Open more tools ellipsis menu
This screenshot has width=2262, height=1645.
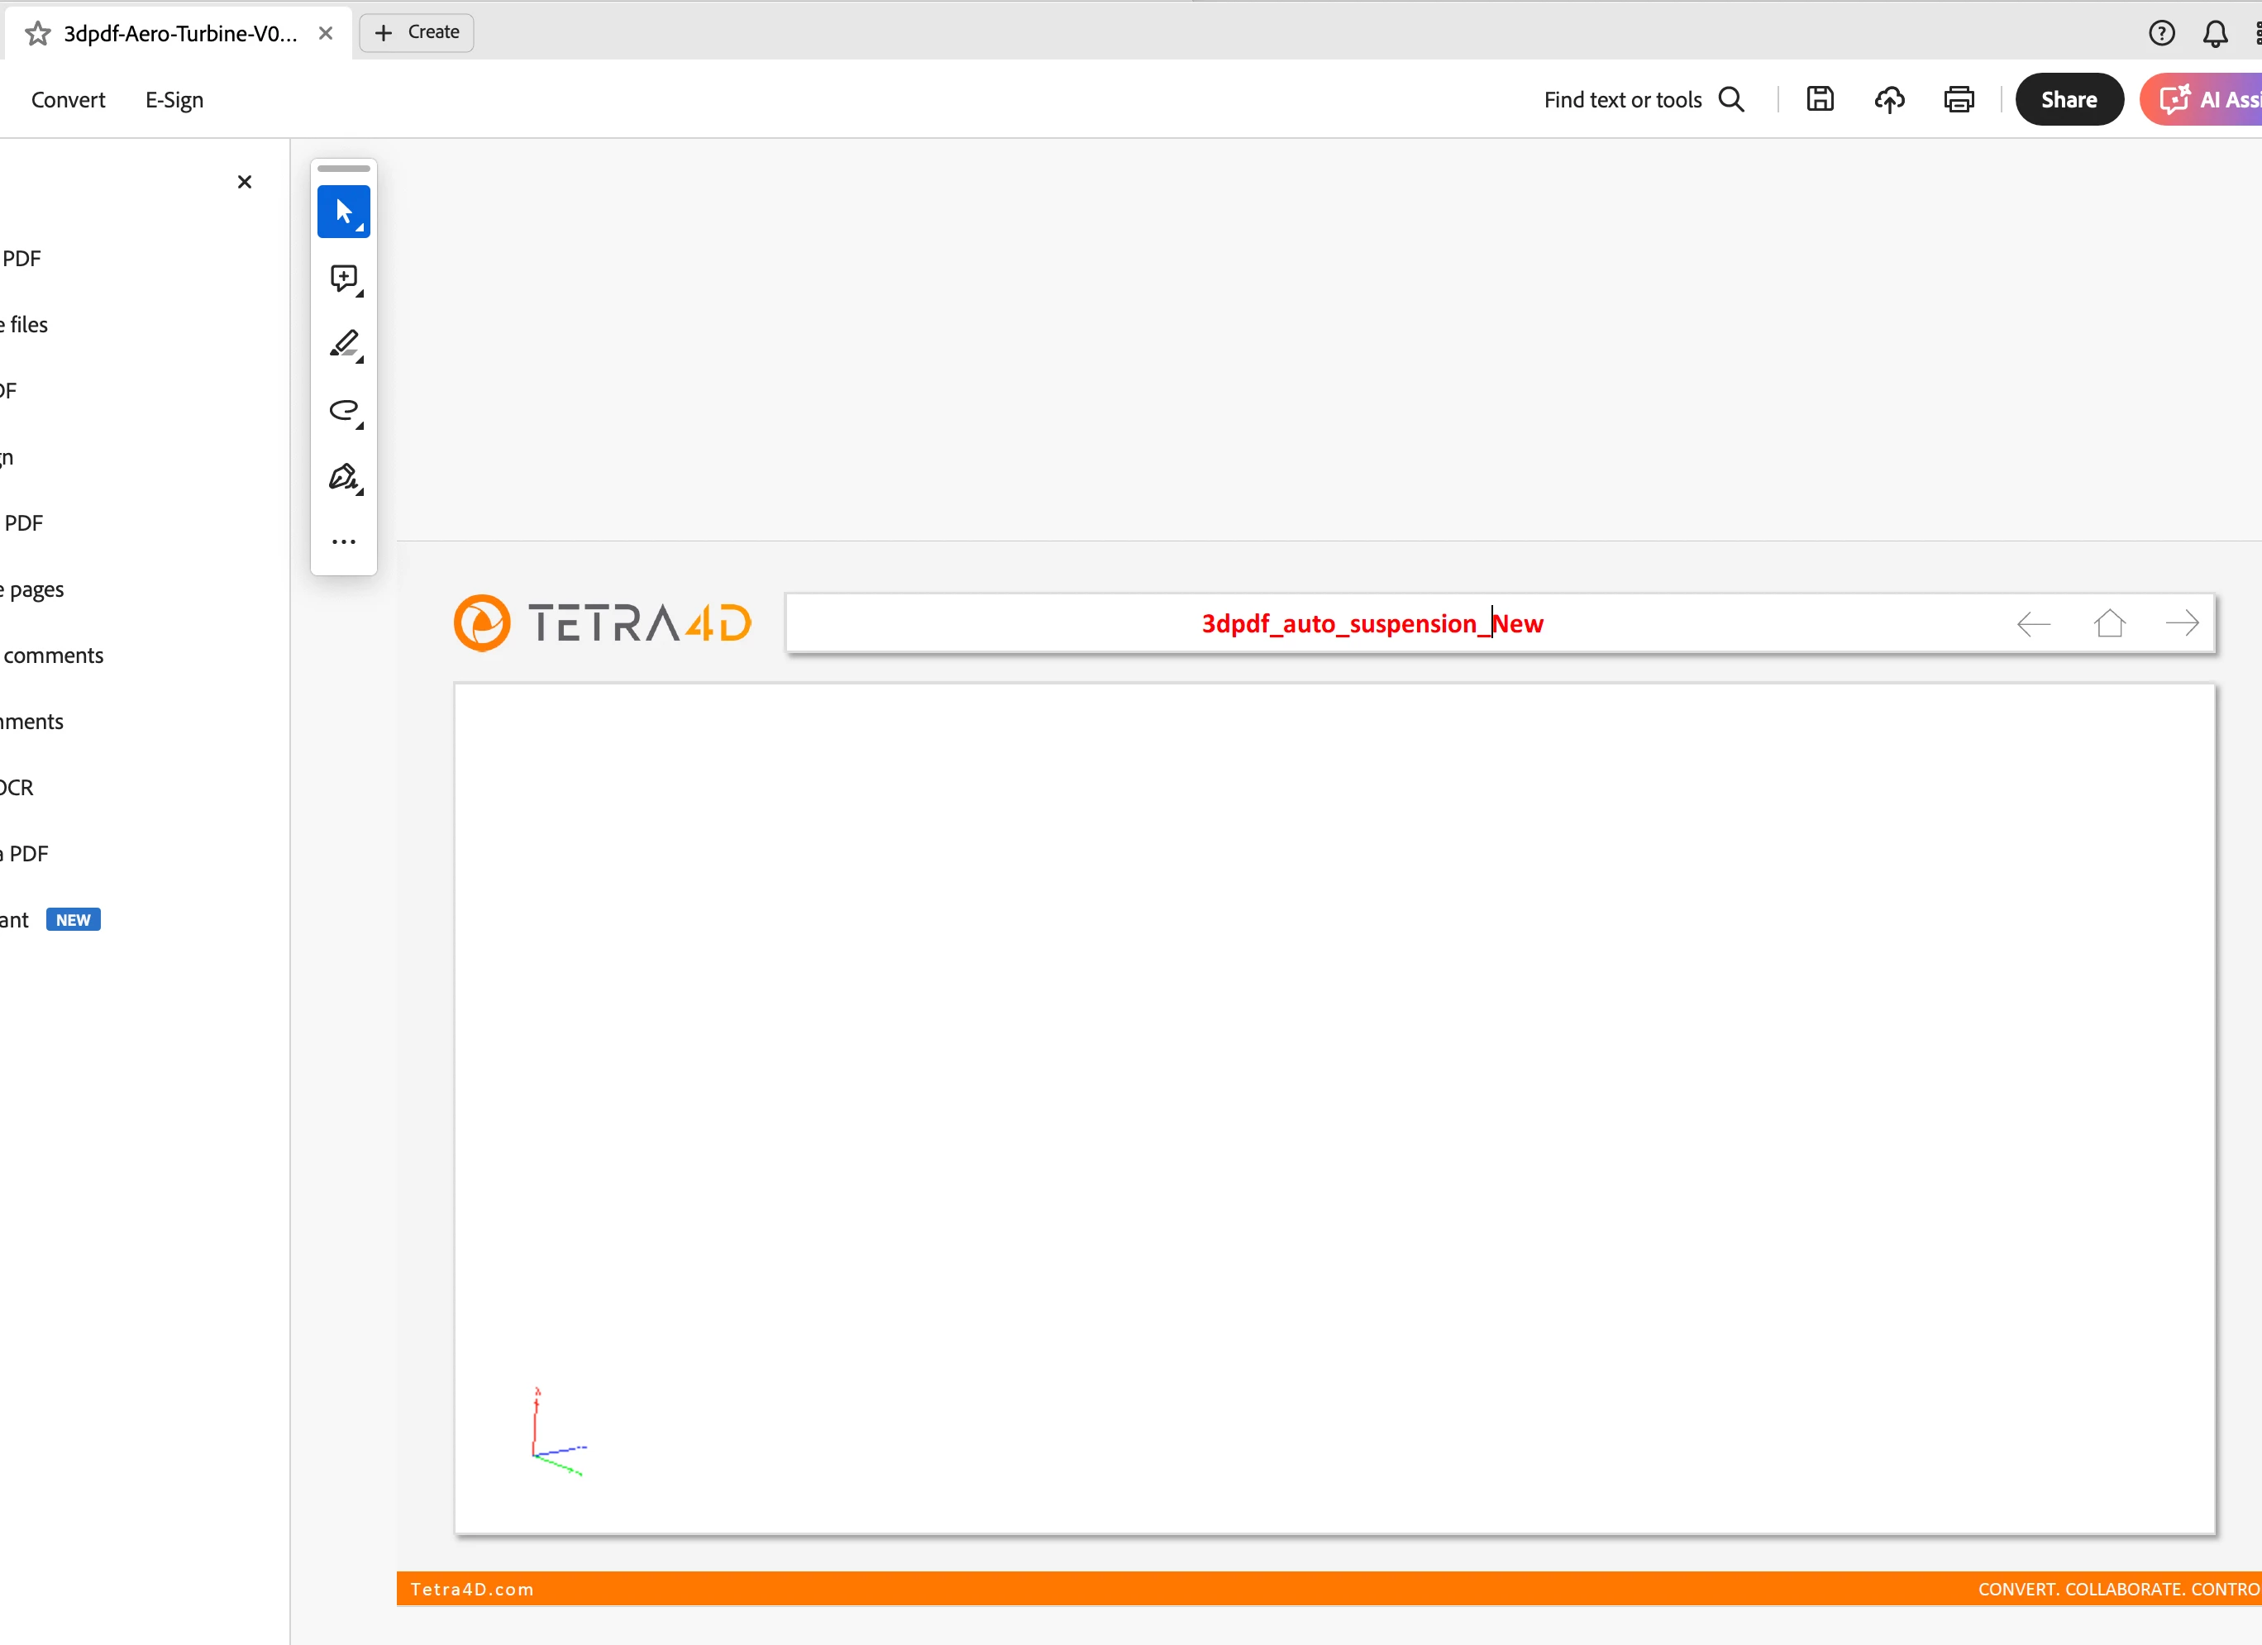coord(343,541)
